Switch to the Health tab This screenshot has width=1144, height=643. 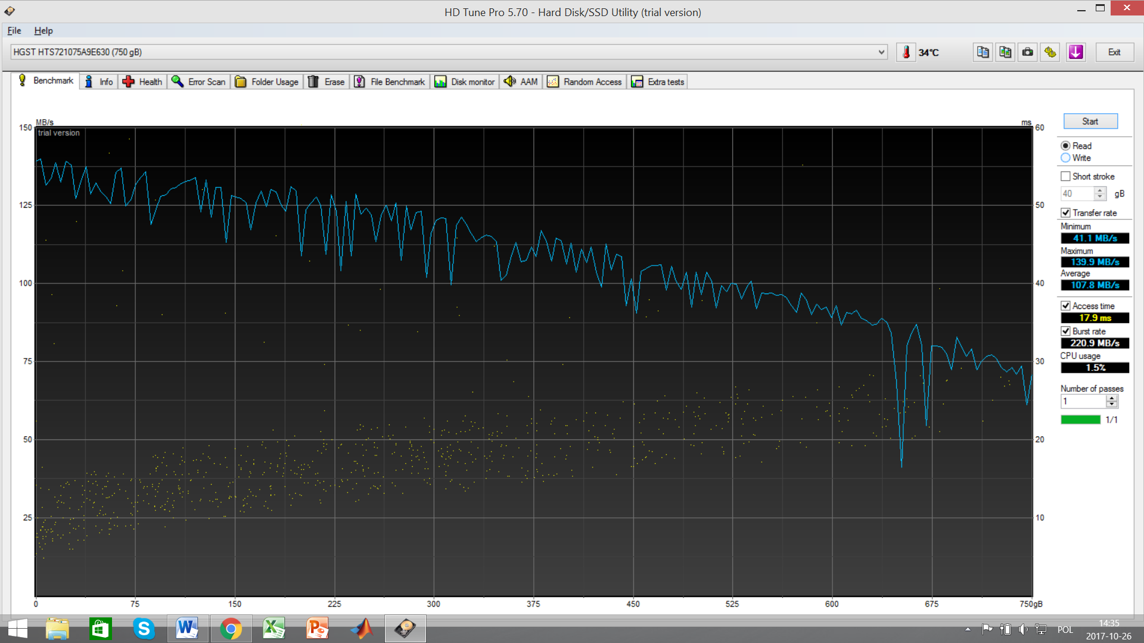pos(142,82)
